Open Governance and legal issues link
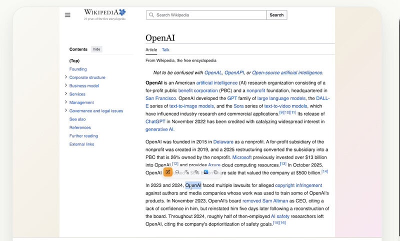This screenshot has width=400, height=241. [x=96, y=111]
